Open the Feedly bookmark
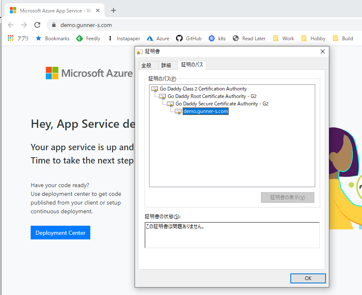The width and height of the screenshot is (362, 295). (x=88, y=38)
